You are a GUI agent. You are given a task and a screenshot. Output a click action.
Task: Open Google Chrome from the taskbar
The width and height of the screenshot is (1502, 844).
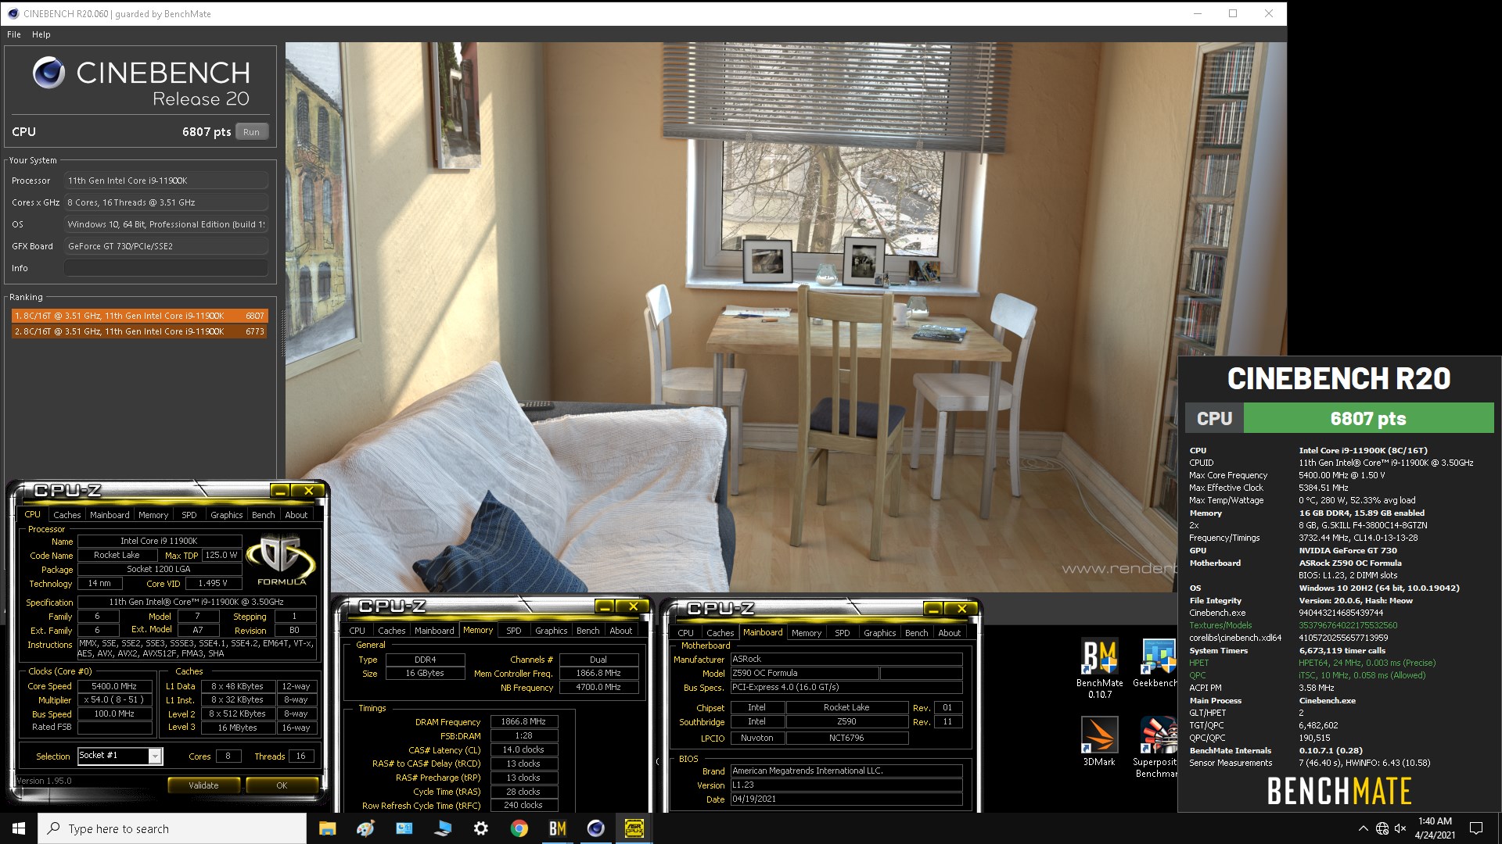[519, 828]
